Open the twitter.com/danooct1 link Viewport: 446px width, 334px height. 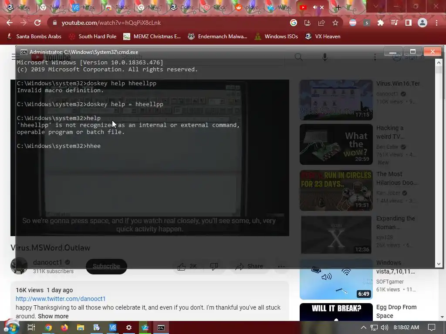61,299
